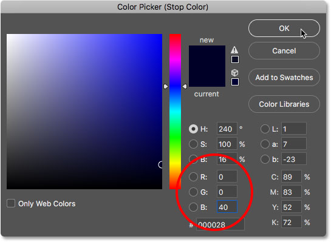Select the L lightness radio button
Image resolution: width=331 pixels, height=242 pixels.
tap(265, 129)
